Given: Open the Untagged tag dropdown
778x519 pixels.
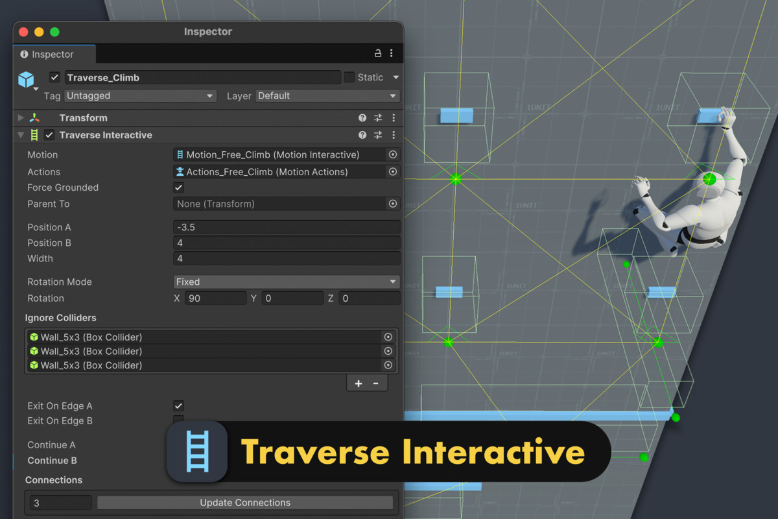Looking at the screenshot, I should click(x=140, y=95).
